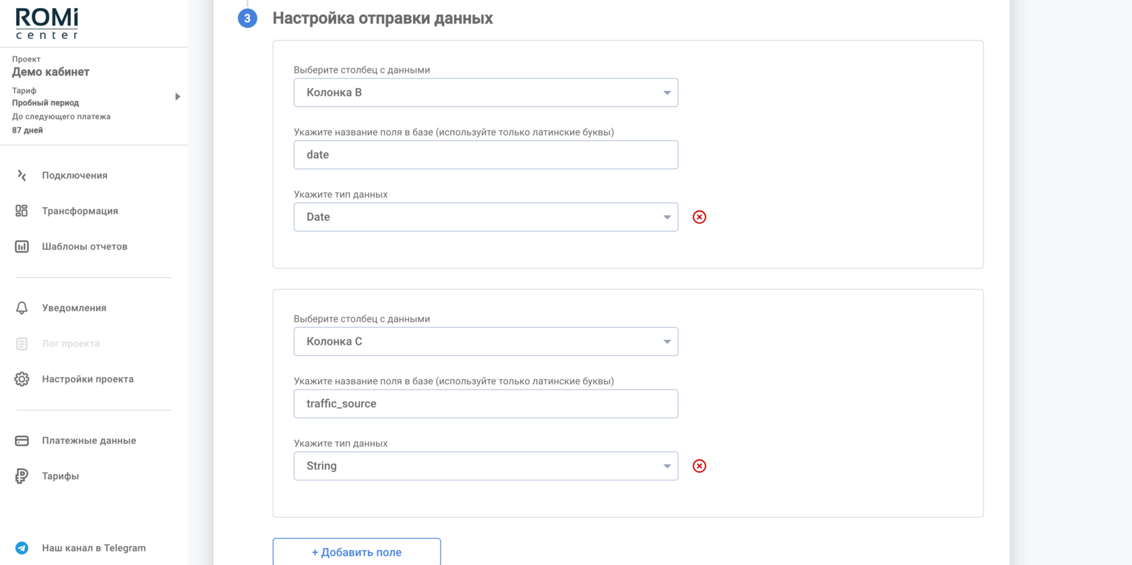This screenshot has height=565, width=1132.
Task: Open Тарифы menu item
Action: (61, 476)
